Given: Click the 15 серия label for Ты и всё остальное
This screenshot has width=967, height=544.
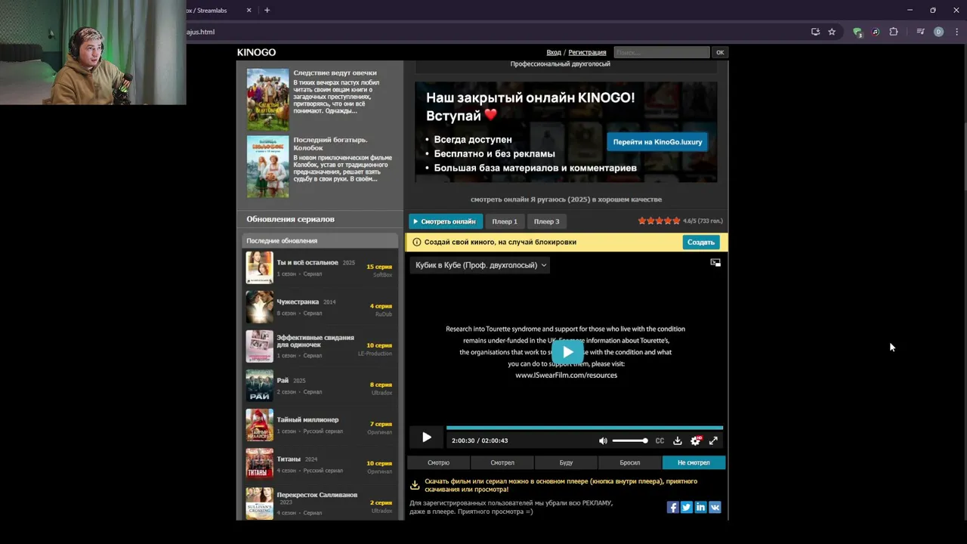Looking at the screenshot, I should click(x=379, y=267).
